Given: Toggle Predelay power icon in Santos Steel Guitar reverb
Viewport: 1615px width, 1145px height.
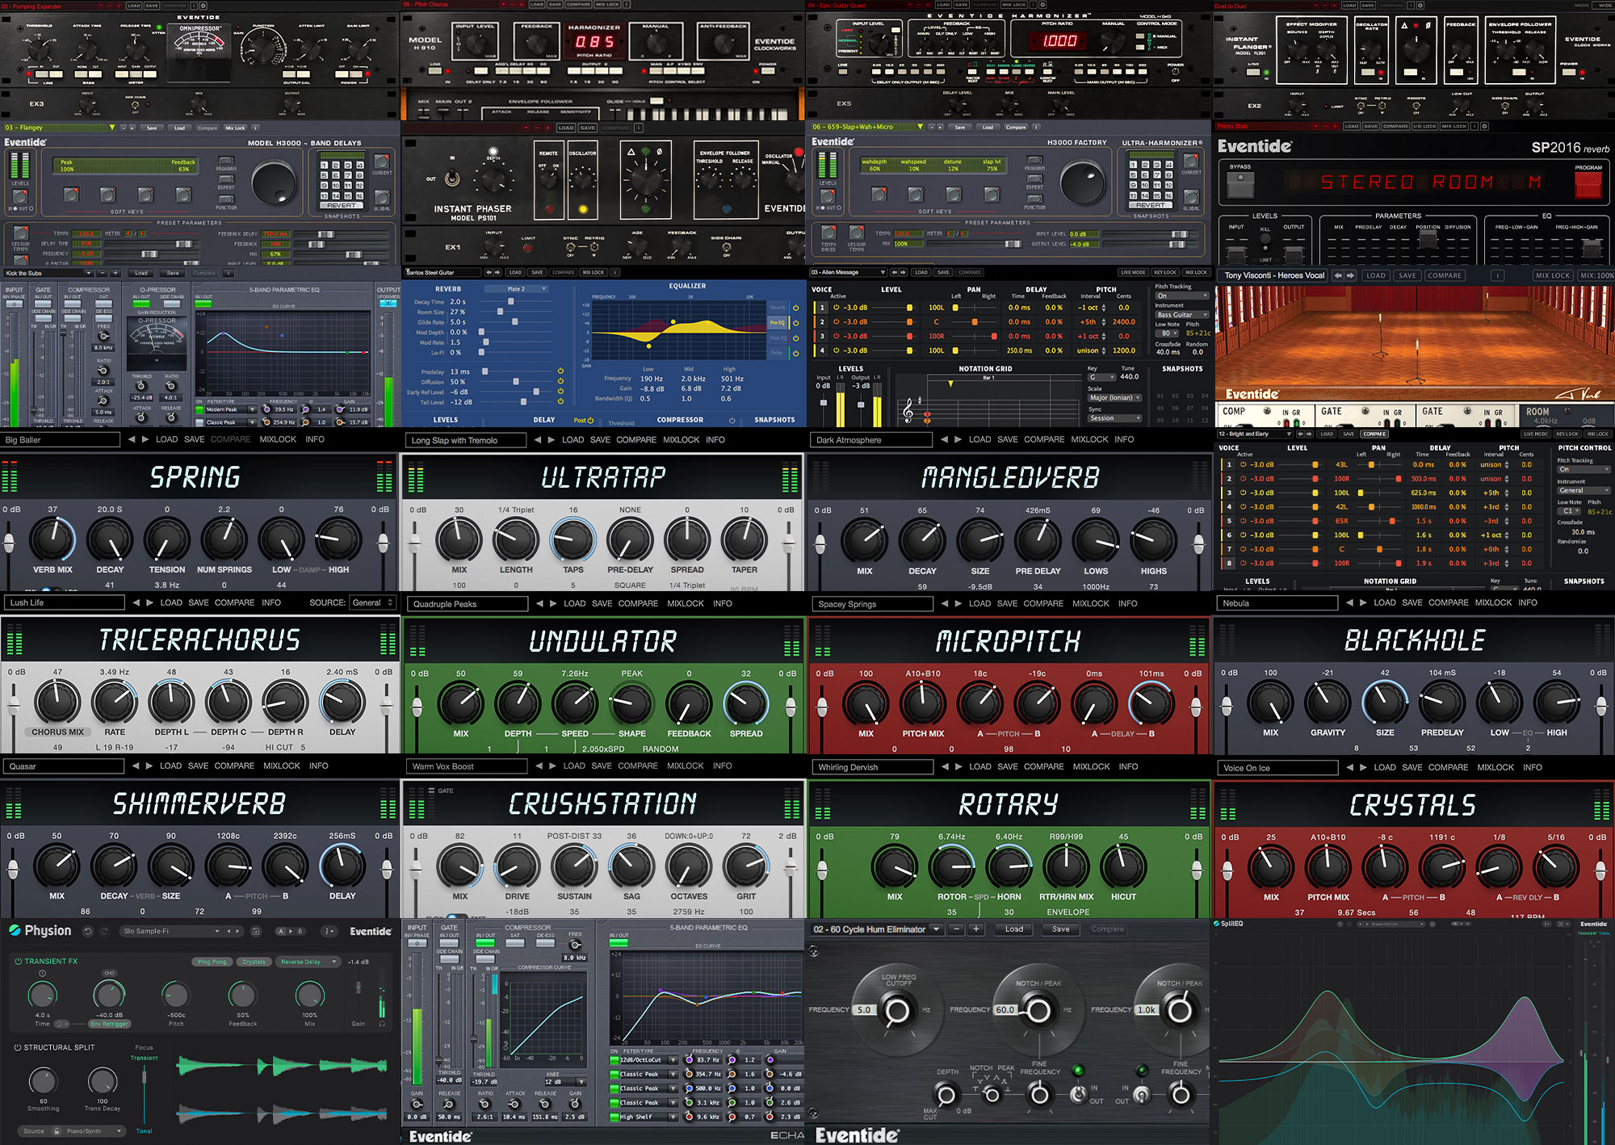Looking at the screenshot, I should (560, 371).
